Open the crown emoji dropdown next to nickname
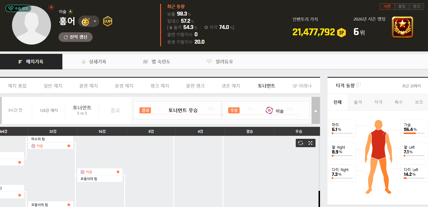 tap(89, 22)
